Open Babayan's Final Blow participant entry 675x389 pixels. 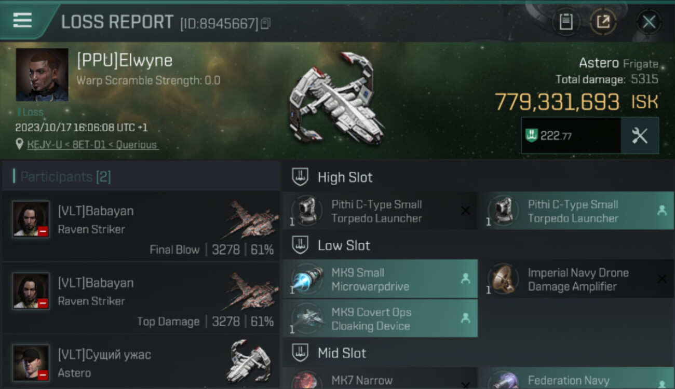pos(141,226)
